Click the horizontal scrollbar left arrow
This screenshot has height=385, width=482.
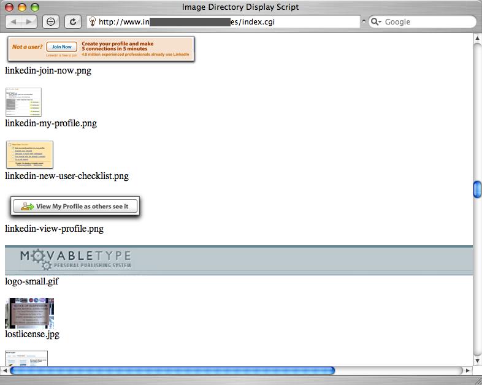[x=5, y=370]
